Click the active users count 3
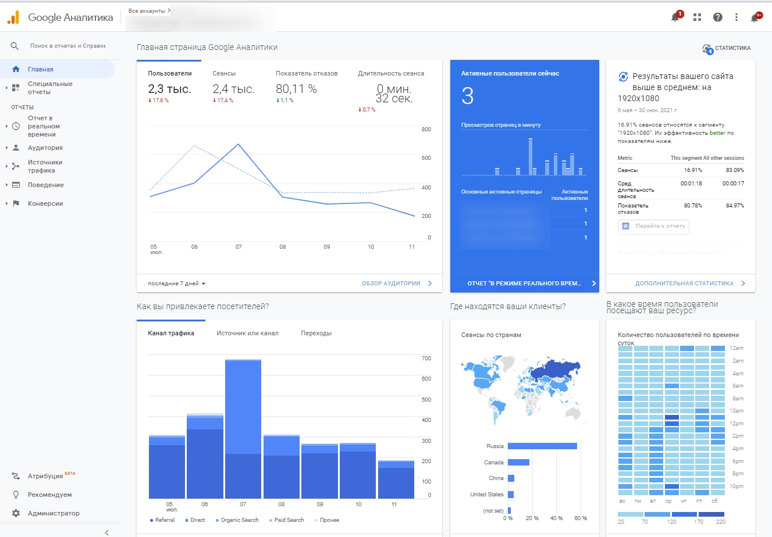Viewport: 772px width, 537px height. pyautogui.click(x=468, y=96)
